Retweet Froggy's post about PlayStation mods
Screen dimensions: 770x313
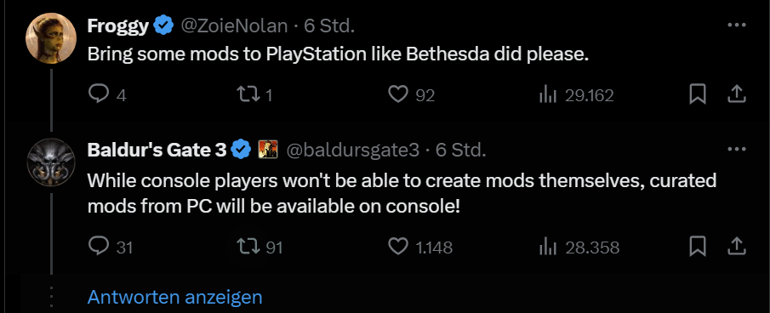(x=247, y=94)
